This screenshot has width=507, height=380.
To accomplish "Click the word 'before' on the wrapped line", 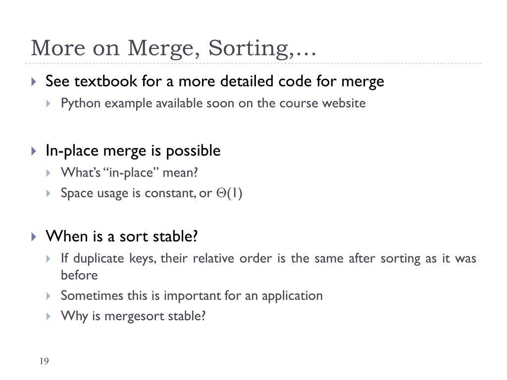I will click(x=79, y=275).
